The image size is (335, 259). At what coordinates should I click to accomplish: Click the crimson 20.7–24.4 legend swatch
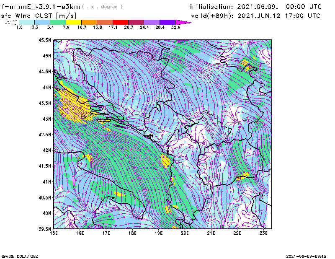pos(136,22)
